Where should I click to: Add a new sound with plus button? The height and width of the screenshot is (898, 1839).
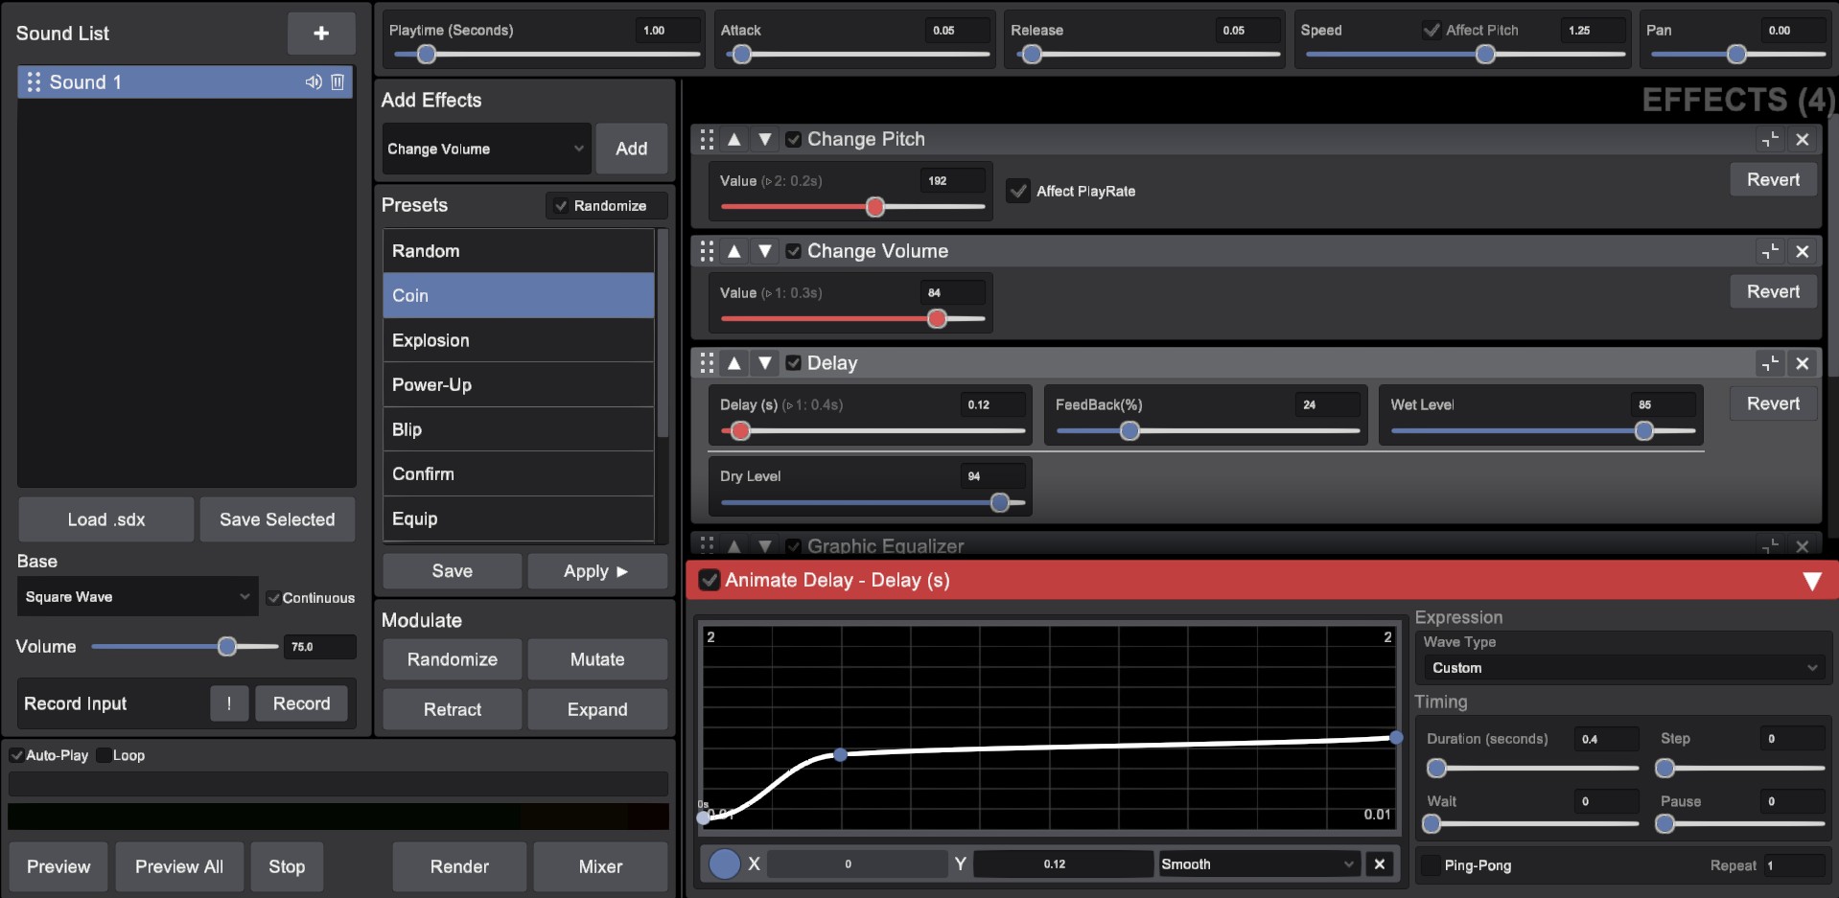pos(321,34)
